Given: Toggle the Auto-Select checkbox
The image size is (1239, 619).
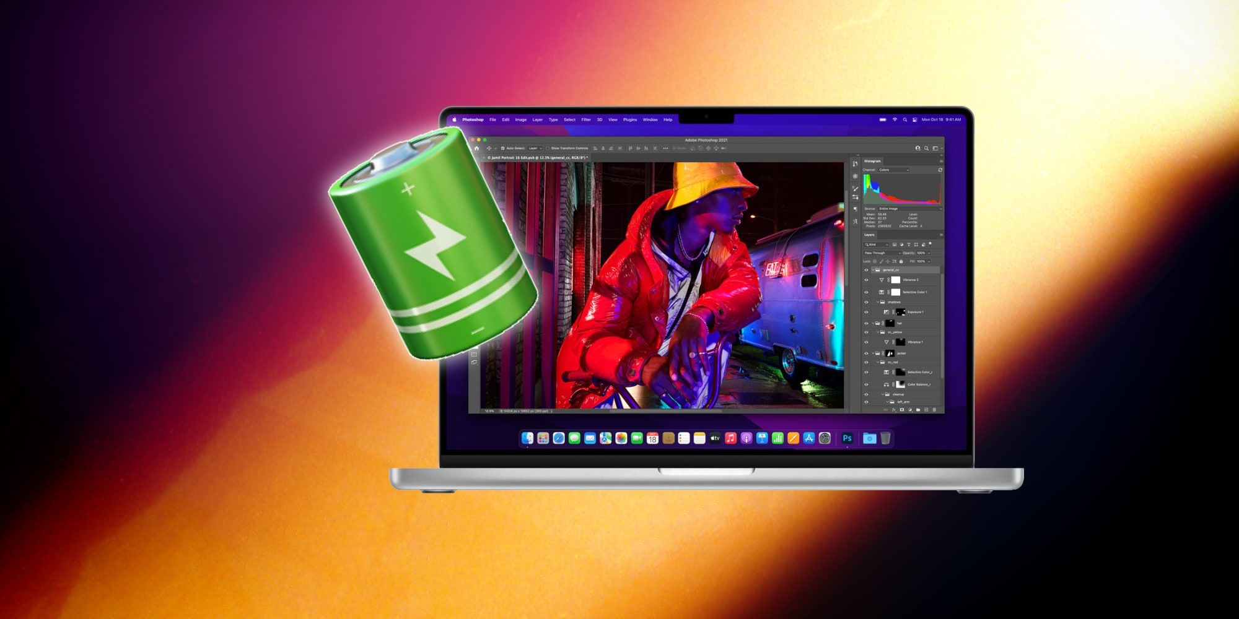Looking at the screenshot, I should pos(502,149).
